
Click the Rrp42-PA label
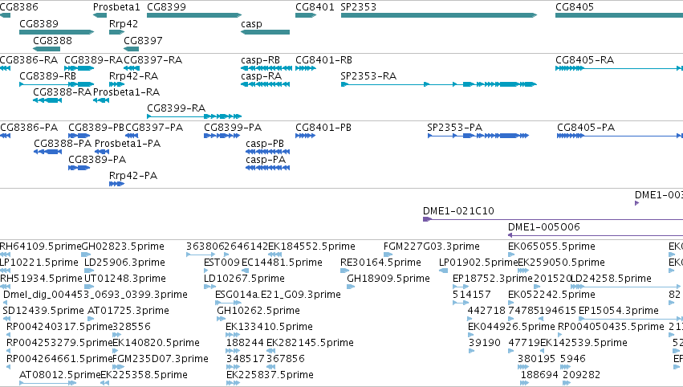133,176
